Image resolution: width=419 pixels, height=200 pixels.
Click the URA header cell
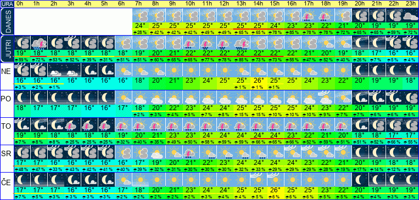point(7,4)
